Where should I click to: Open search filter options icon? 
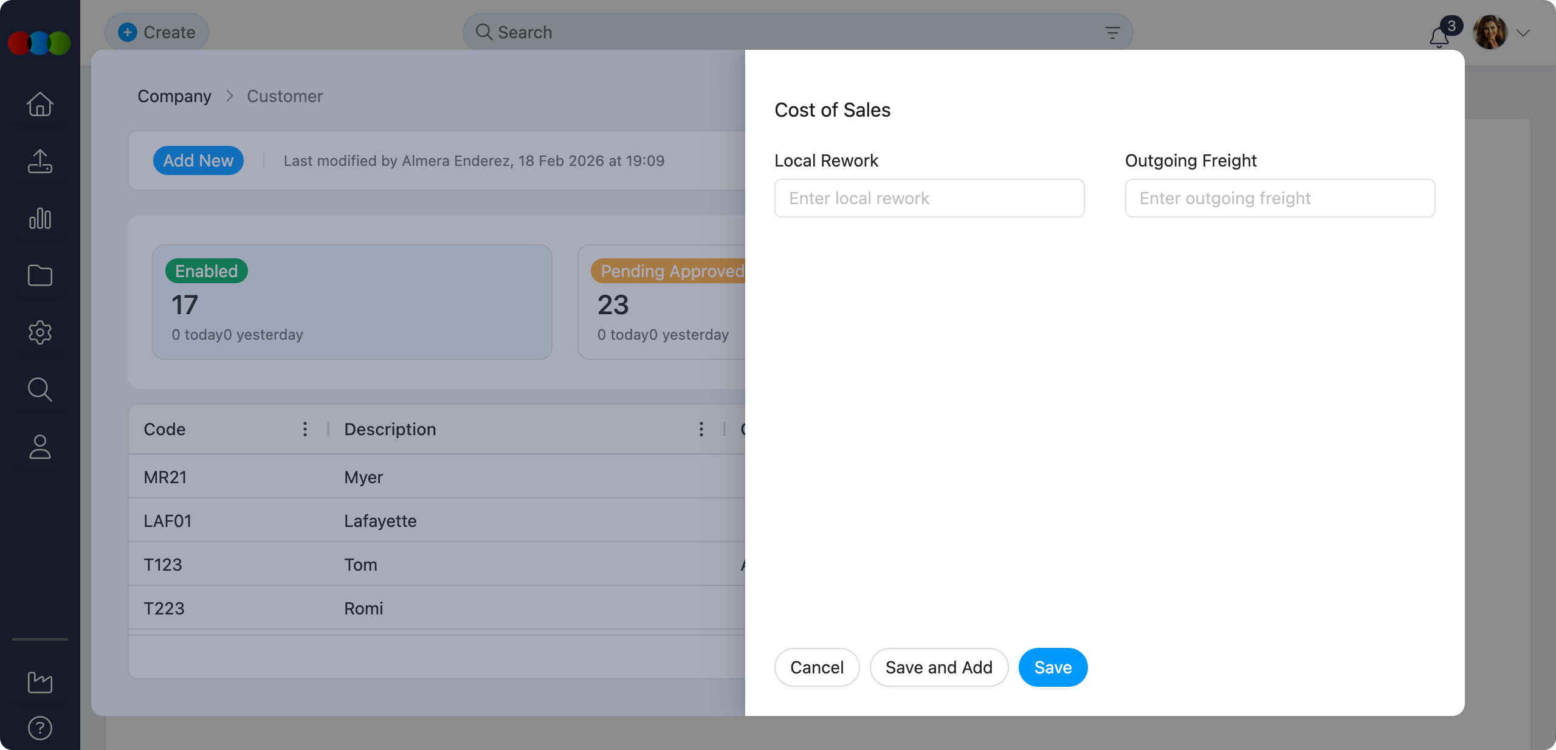(1112, 33)
